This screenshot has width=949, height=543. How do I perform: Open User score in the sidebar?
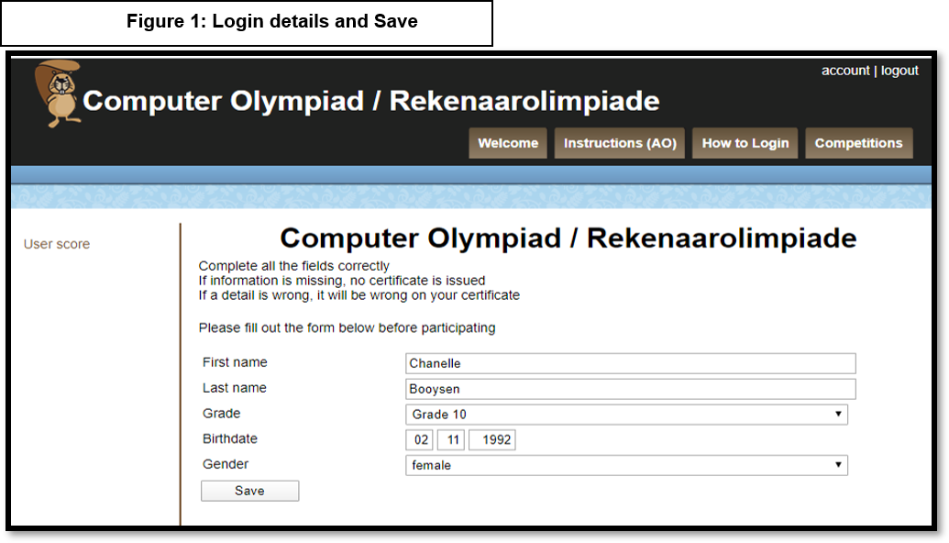pyautogui.click(x=57, y=244)
